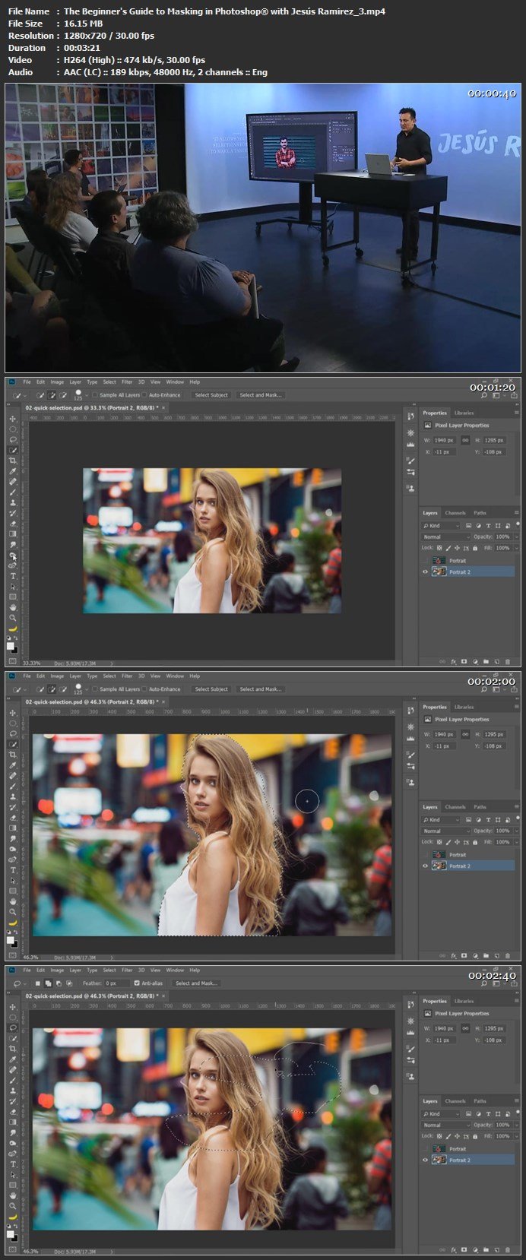Viewport: 526px width, 1260px height.
Task: Open the Kind filter dropdown in the 00:01:20 frame
Action: pos(441,526)
